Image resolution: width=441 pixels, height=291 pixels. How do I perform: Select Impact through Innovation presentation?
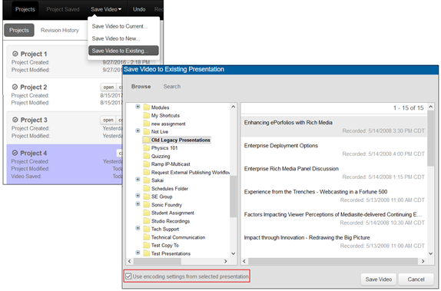point(334,242)
